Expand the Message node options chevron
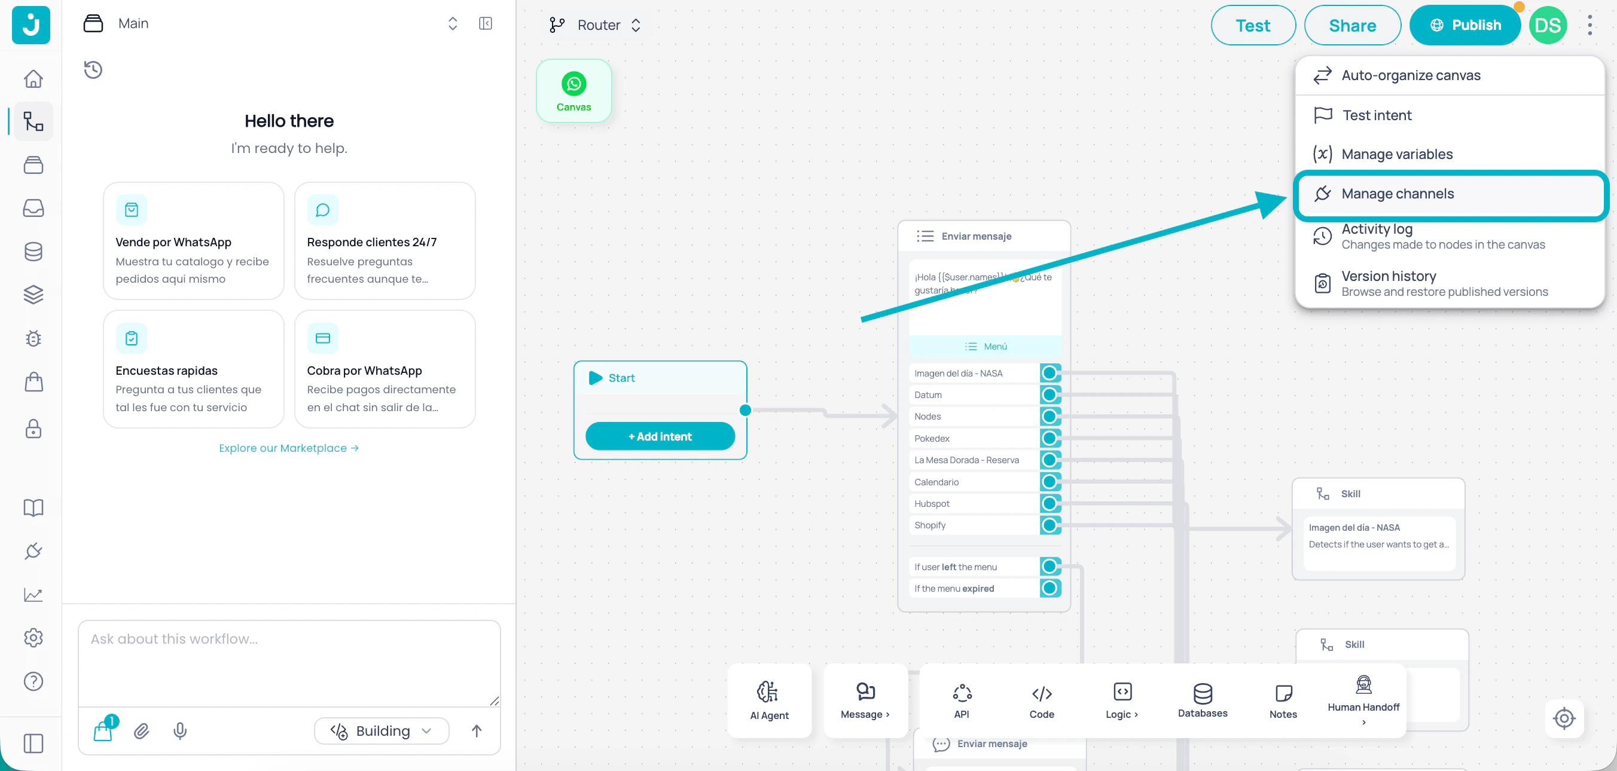The image size is (1617, 771). click(886, 714)
